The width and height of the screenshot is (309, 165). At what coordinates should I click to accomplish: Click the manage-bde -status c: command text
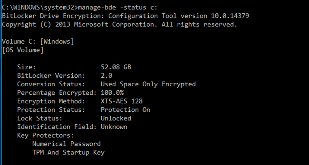(x=118, y=7)
